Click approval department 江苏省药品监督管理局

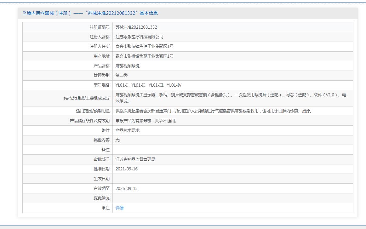pos(135,159)
